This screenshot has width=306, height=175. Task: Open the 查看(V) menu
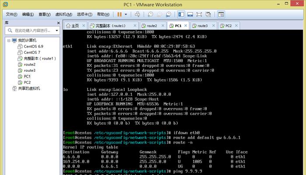click(x=45, y=14)
